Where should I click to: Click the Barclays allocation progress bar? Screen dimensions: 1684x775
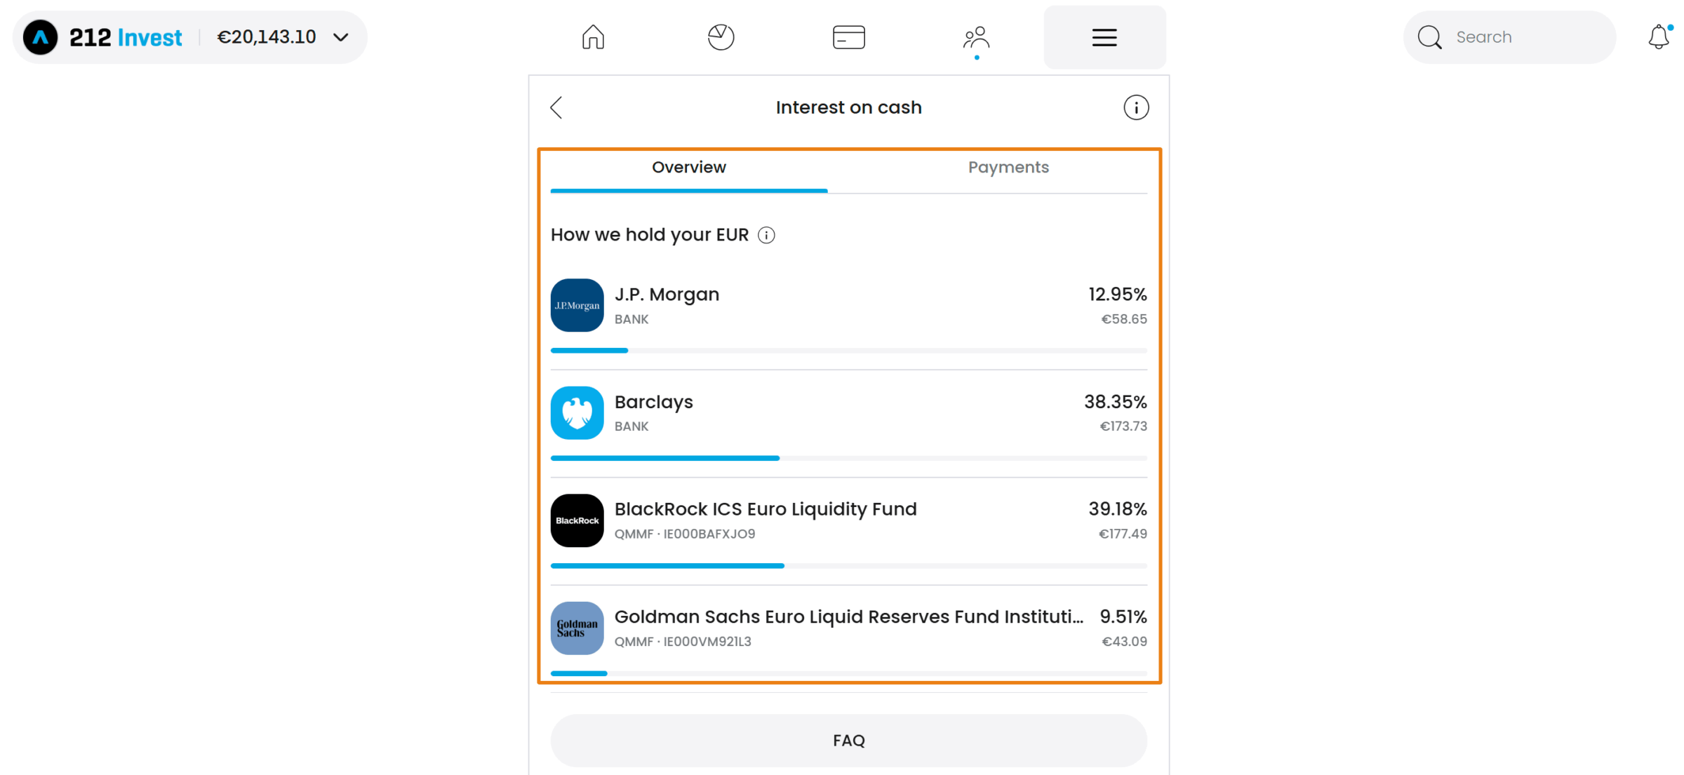click(x=848, y=458)
